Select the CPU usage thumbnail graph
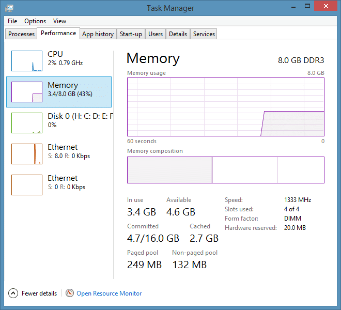Viewport: 341px width, 310px height. pos(27,61)
